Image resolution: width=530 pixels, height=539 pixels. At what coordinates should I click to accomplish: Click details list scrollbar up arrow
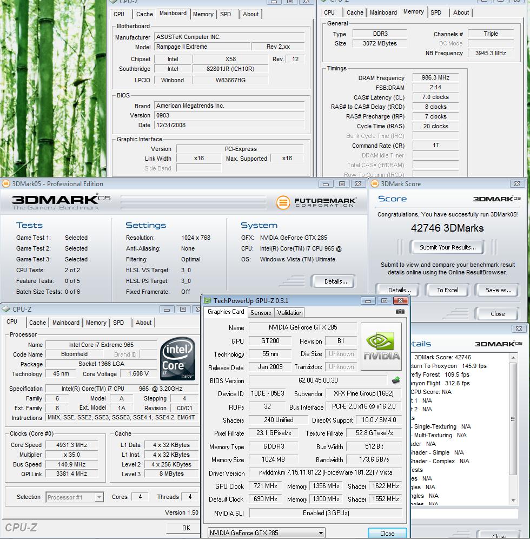(x=513, y=358)
